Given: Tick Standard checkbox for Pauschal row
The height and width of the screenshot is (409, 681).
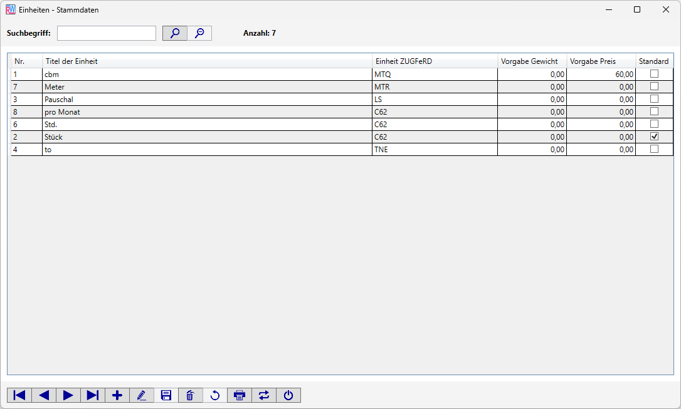Looking at the screenshot, I should pyautogui.click(x=654, y=99).
